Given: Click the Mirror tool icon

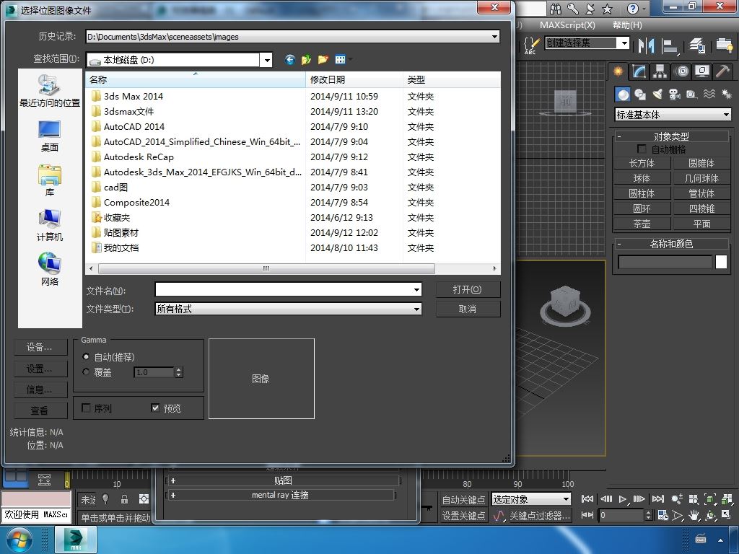Looking at the screenshot, I should click(x=646, y=45).
